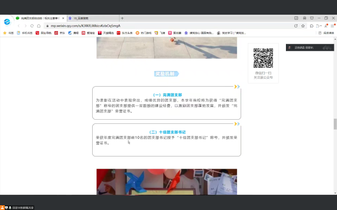Viewport: 337px width, 210px height.
Task: Click the (二) 十佳团支部书记 heading
Action: click(167, 132)
